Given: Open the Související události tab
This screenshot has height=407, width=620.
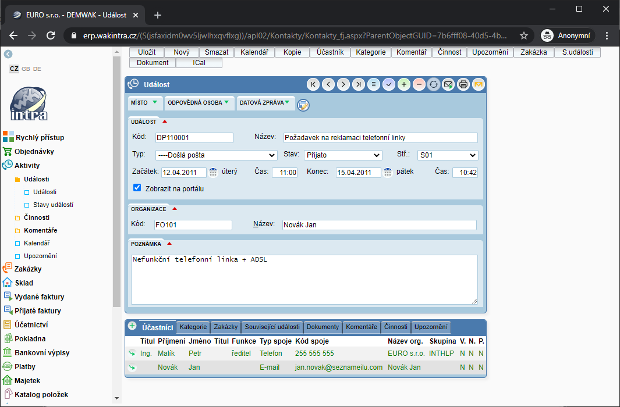Looking at the screenshot, I should (272, 327).
